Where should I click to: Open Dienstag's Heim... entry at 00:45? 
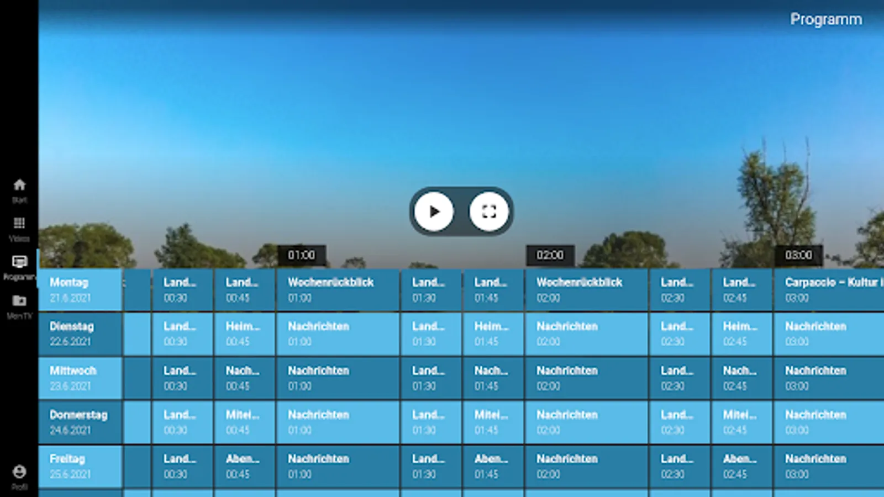pos(245,334)
